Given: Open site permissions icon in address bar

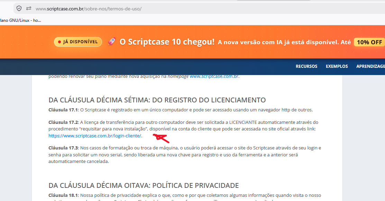Looking at the screenshot, I should [x=29, y=9].
